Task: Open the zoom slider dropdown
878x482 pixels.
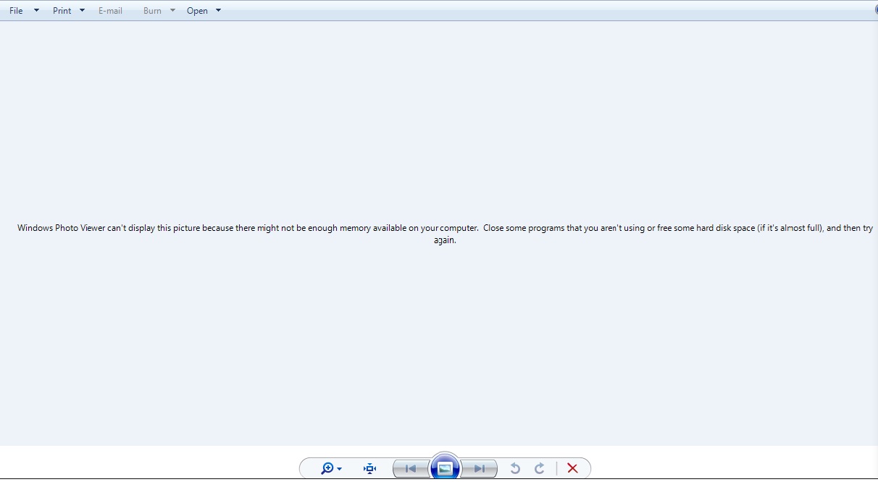Action: pos(338,468)
